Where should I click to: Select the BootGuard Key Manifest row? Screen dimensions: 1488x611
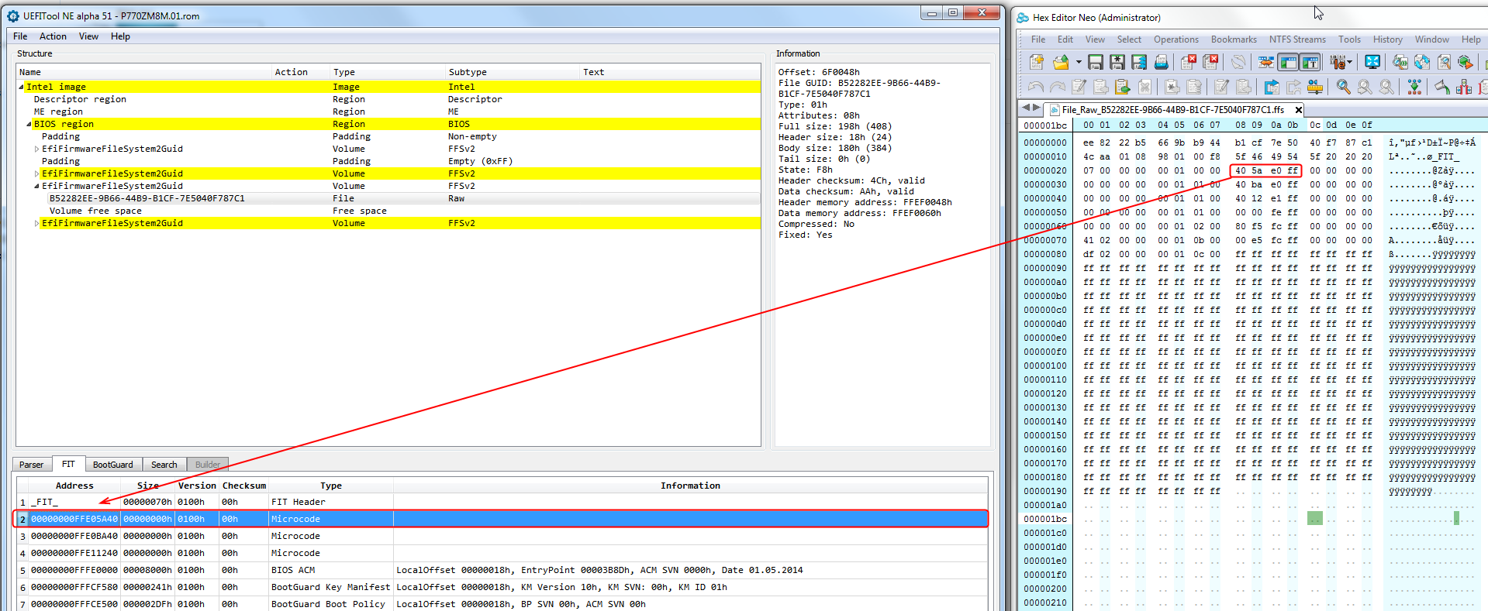502,587
